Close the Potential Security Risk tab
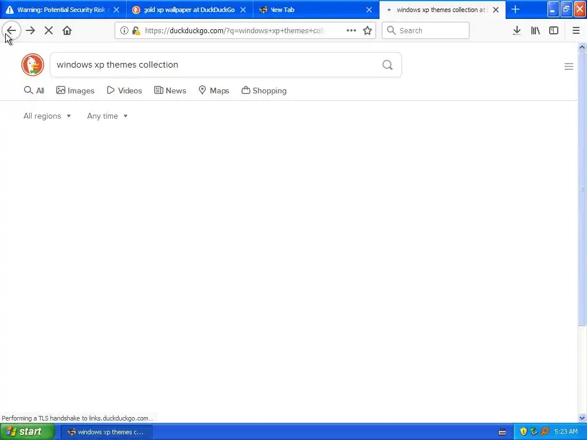 coord(116,10)
